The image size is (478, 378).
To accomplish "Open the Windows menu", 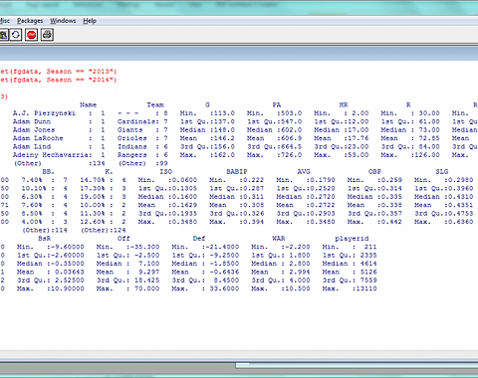I will (x=63, y=21).
